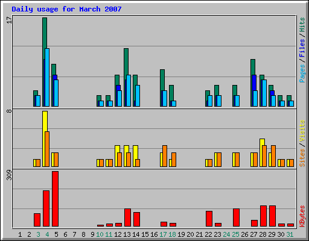
Task: Select day '19' on the x-axis
Action: 181,234
